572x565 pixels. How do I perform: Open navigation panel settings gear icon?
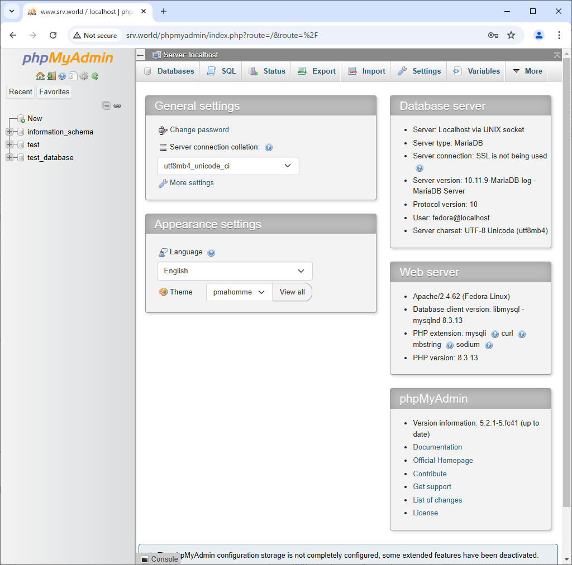[x=84, y=76]
